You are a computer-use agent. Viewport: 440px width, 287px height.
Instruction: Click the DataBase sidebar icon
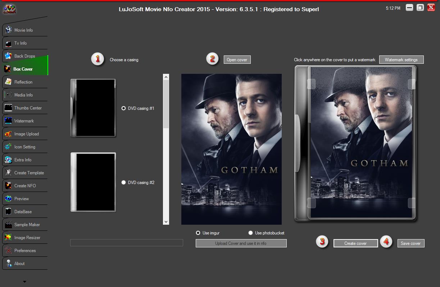click(8, 212)
